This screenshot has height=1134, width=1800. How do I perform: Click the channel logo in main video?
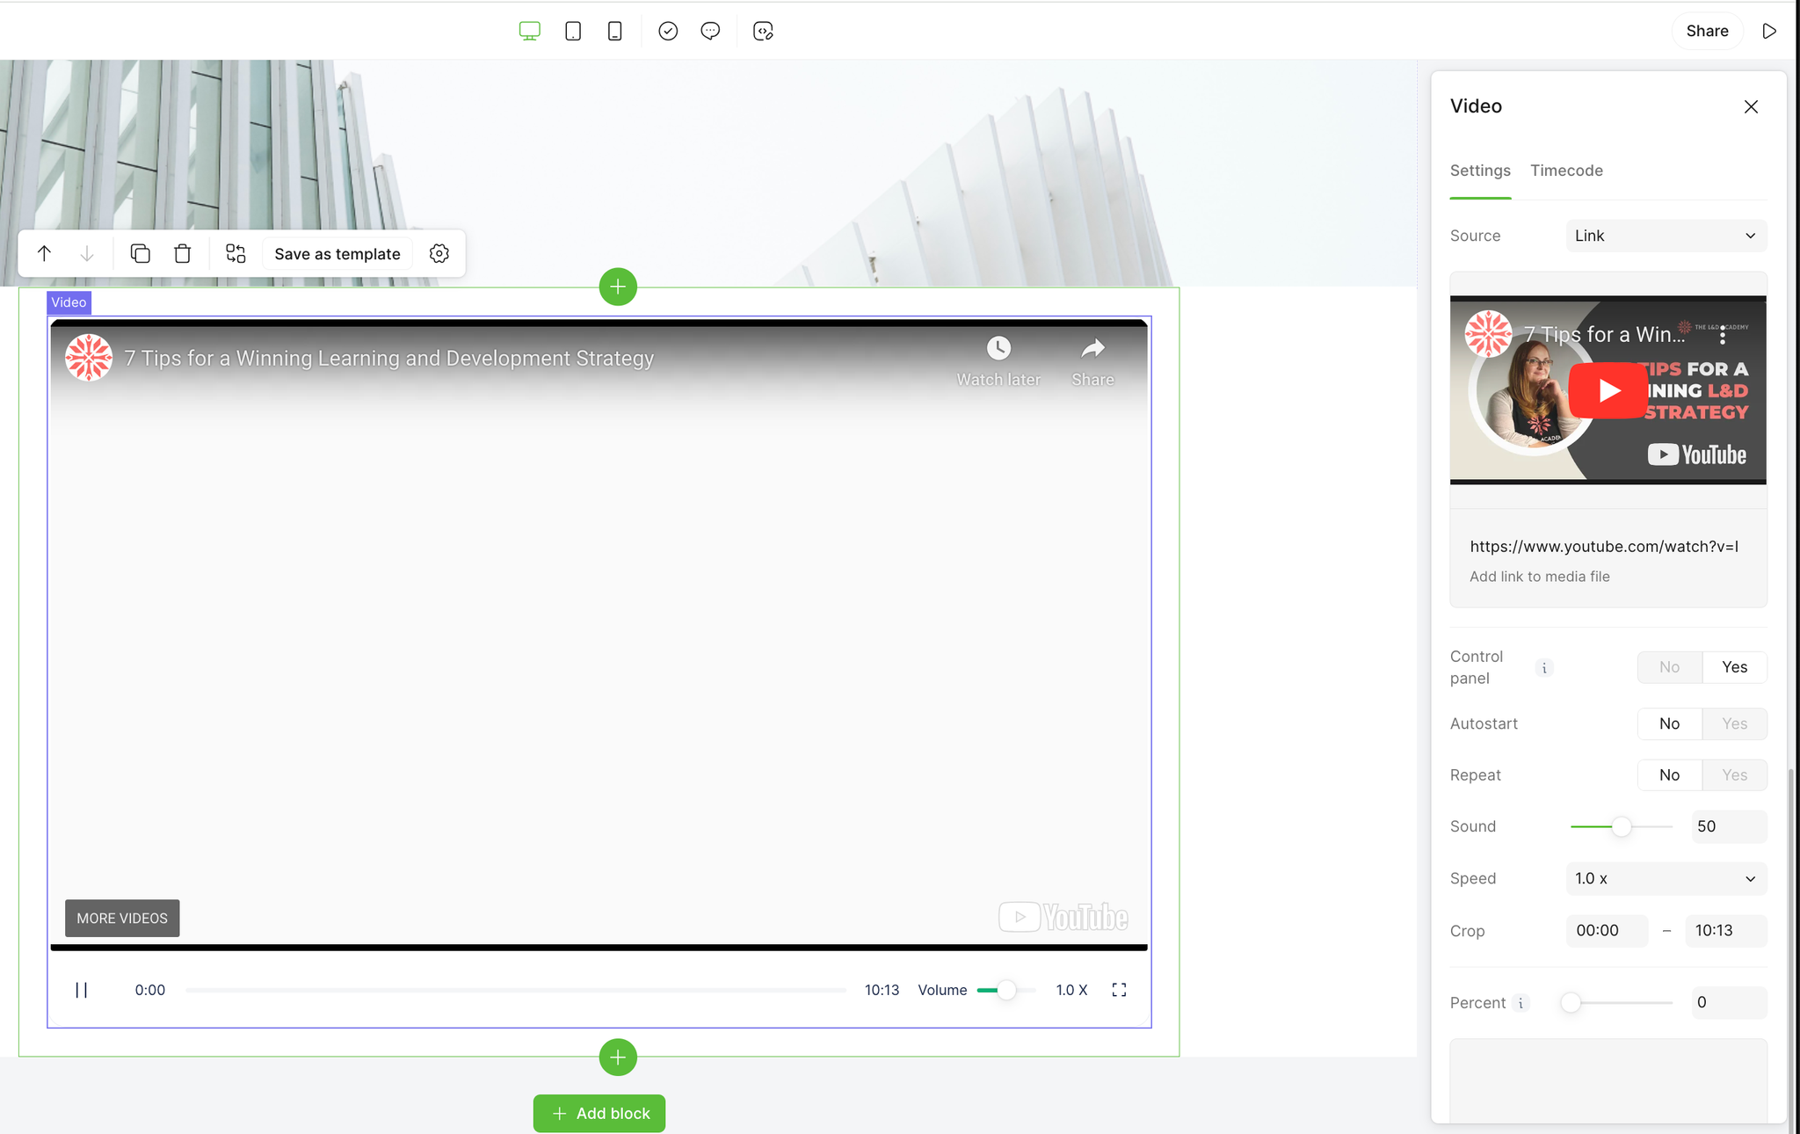[89, 358]
